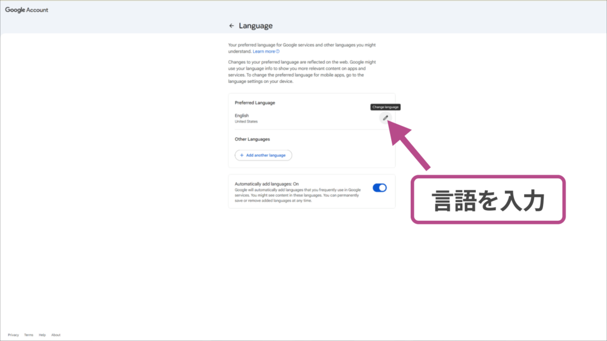Screen dimensions: 607x341
Task: Click the help icon beside Learn more
Action: click(x=277, y=52)
